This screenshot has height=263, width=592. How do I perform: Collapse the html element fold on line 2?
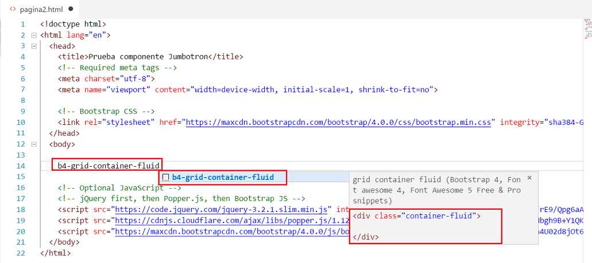click(34, 35)
